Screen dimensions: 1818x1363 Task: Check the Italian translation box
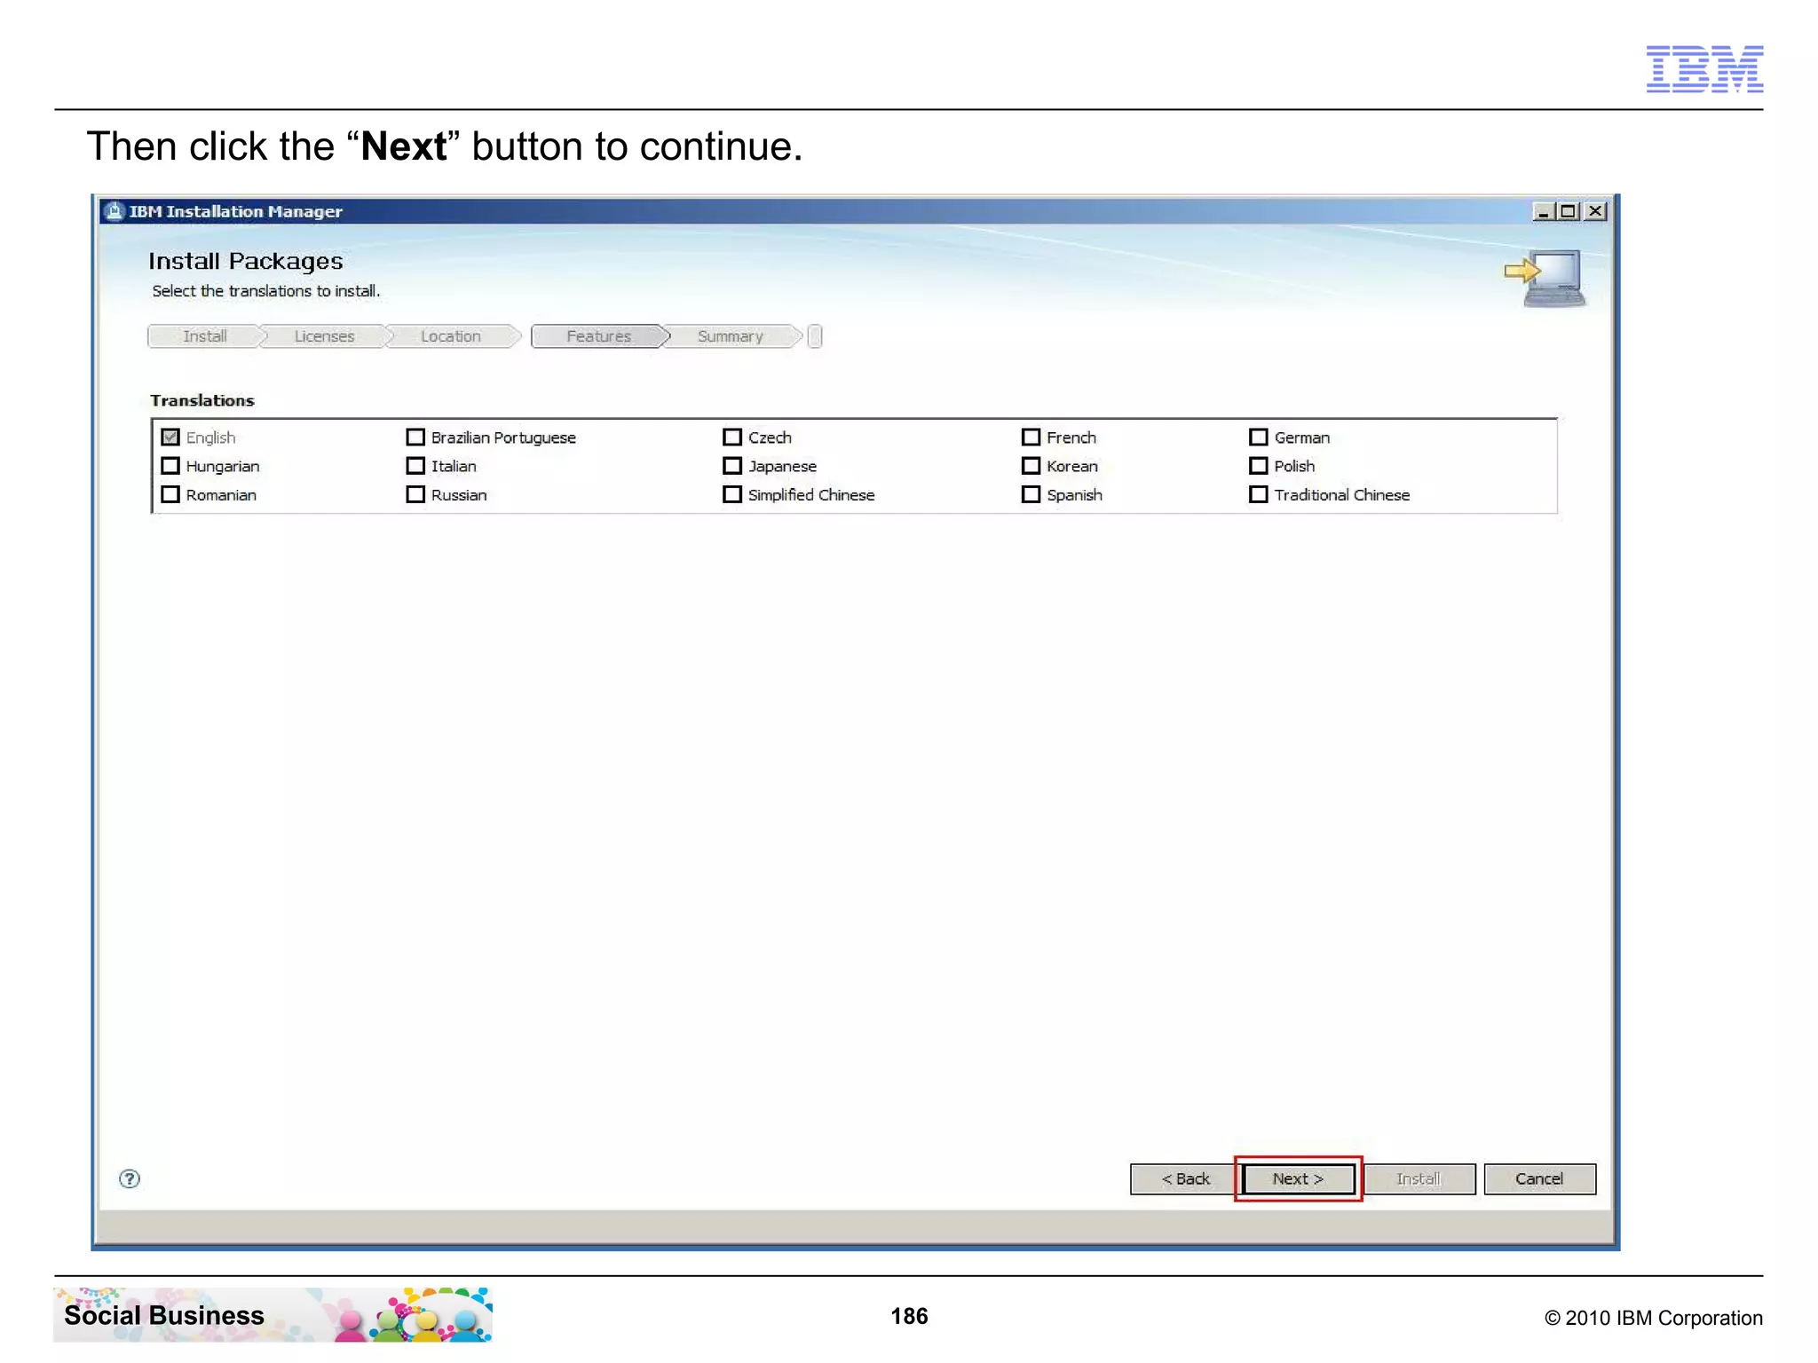click(x=415, y=466)
